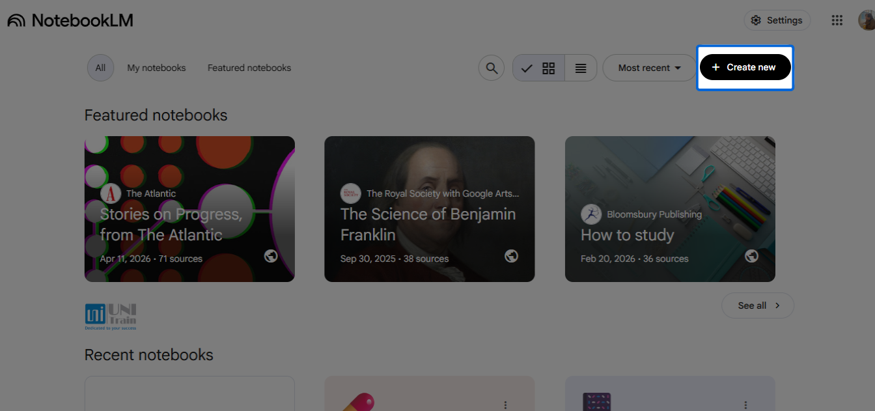
Task: Click the Recent notebooks heading
Action: coord(149,355)
